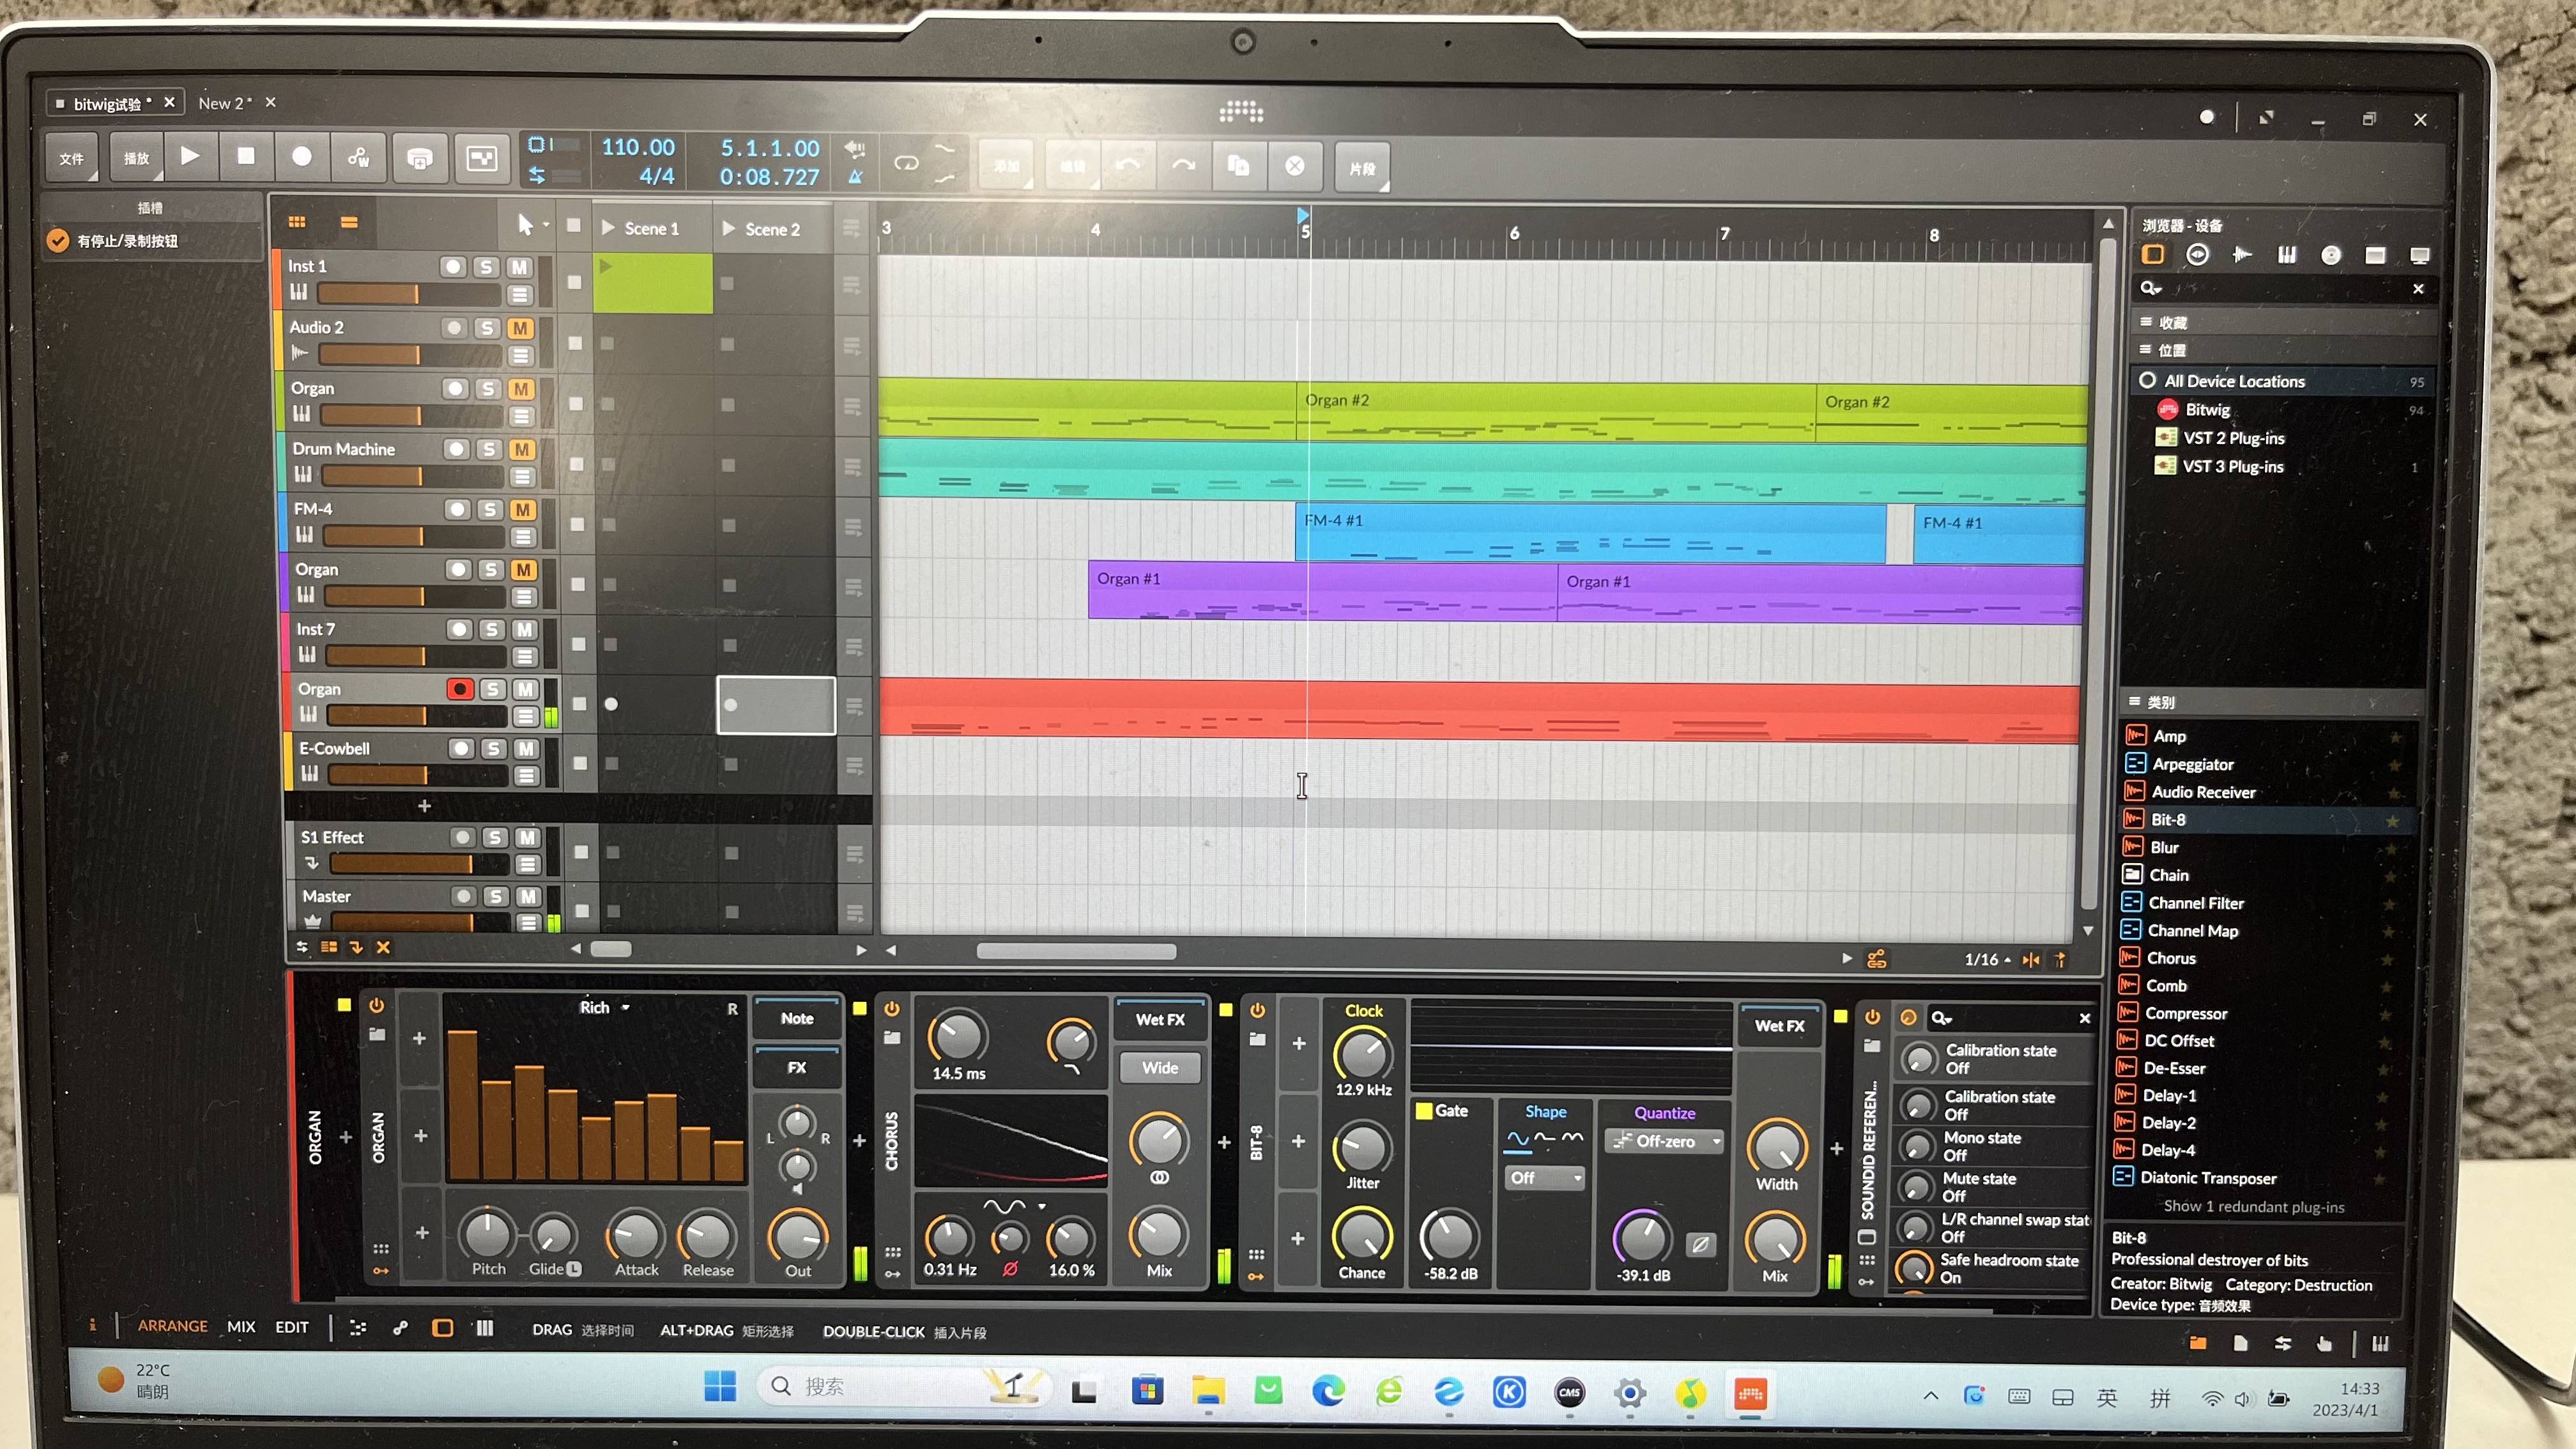Switch to the MIX view tab
This screenshot has width=2576, height=1449.
(241, 1326)
